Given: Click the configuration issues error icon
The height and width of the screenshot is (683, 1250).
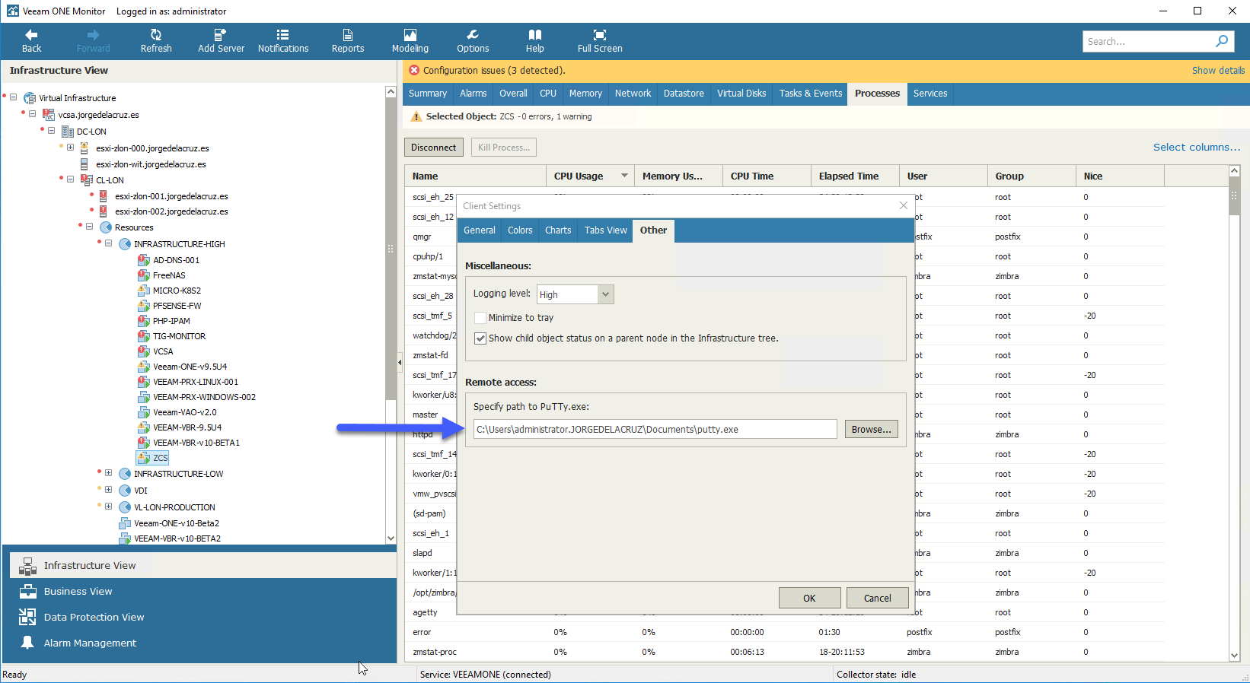Looking at the screenshot, I should (x=414, y=70).
